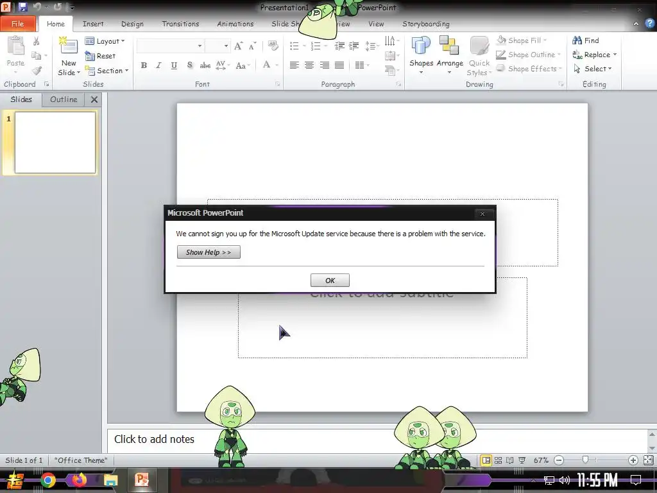
Task: Open the Section dropdown
Action: pos(107,71)
